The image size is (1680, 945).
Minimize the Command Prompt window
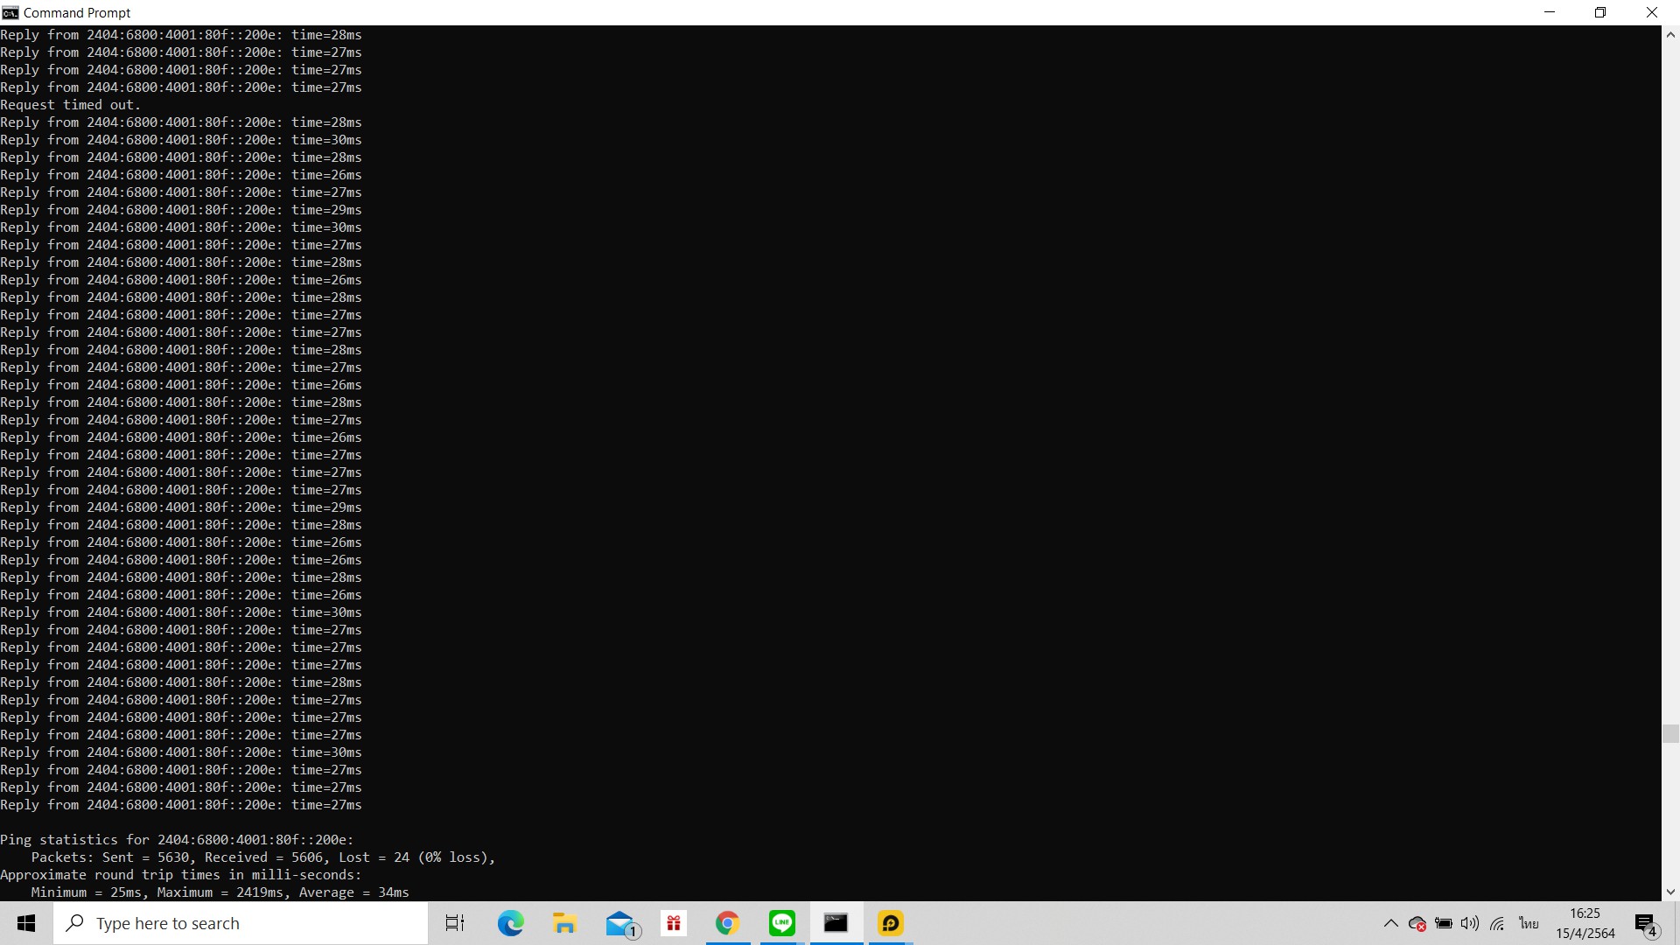coord(1550,12)
